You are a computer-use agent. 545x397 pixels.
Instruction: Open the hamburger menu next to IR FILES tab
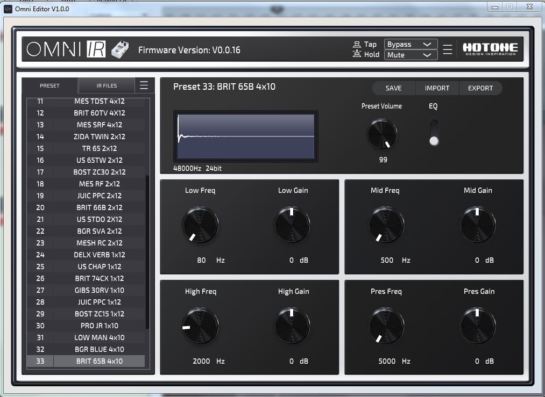tap(143, 85)
